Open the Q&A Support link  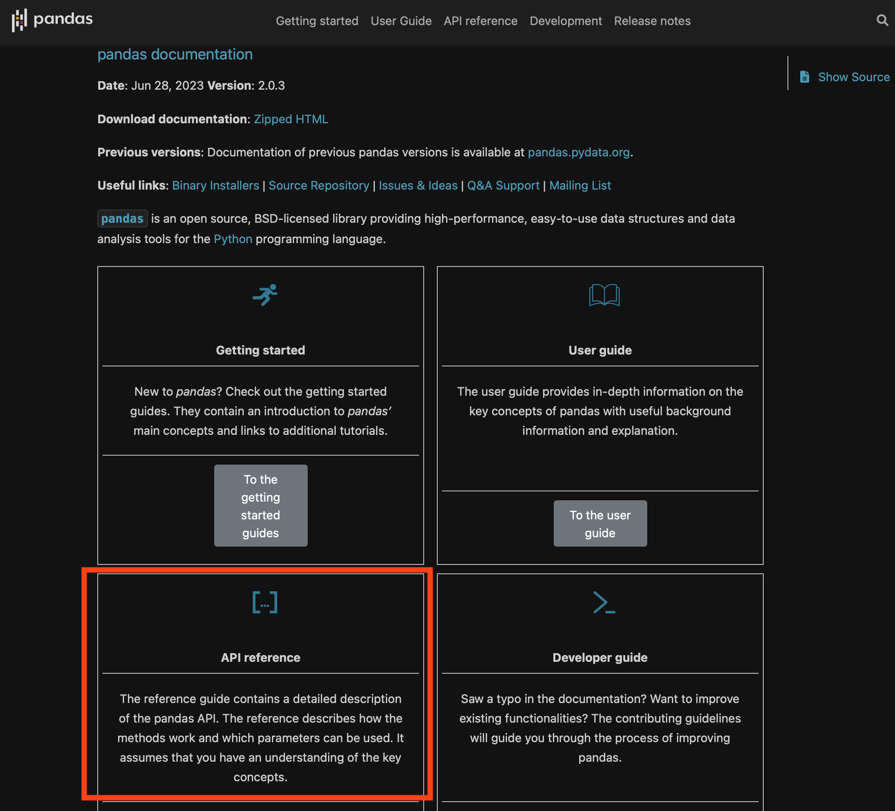click(503, 185)
